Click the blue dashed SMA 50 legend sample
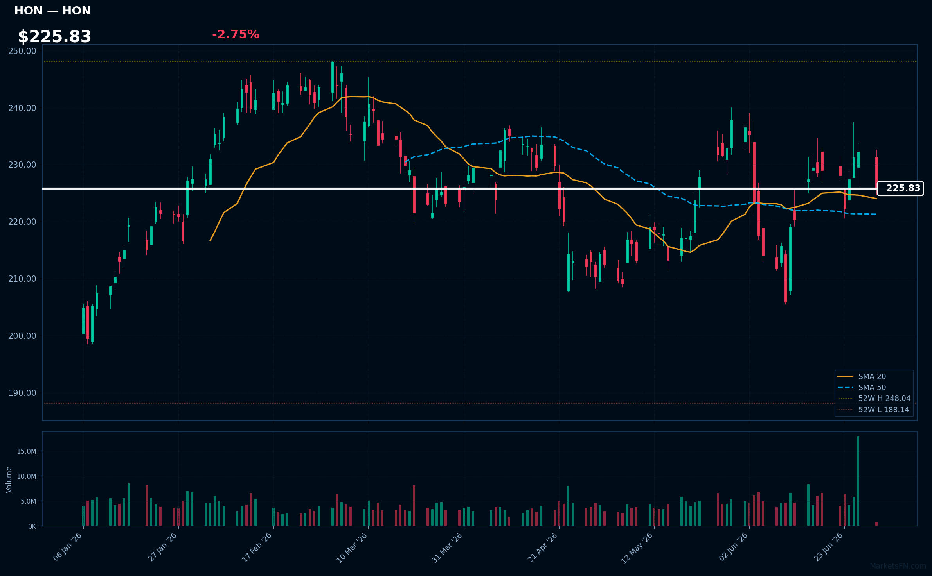This screenshot has height=576, width=932. 845,388
